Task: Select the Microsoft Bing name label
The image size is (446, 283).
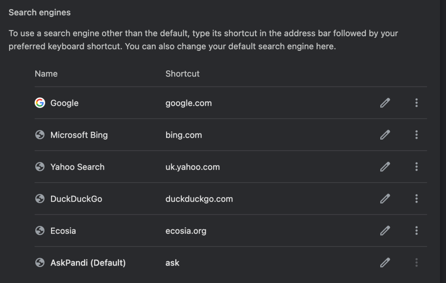Action: (x=79, y=135)
